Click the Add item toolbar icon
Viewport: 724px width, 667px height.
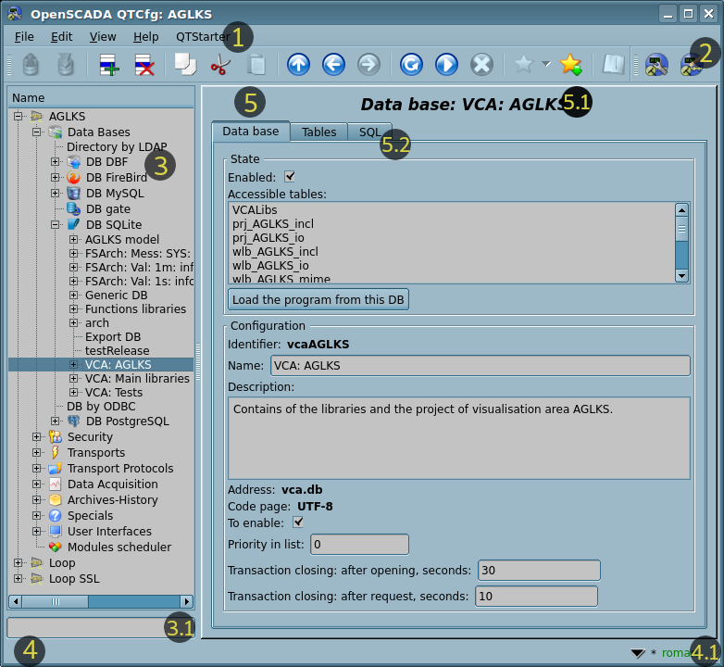[108, 65]
